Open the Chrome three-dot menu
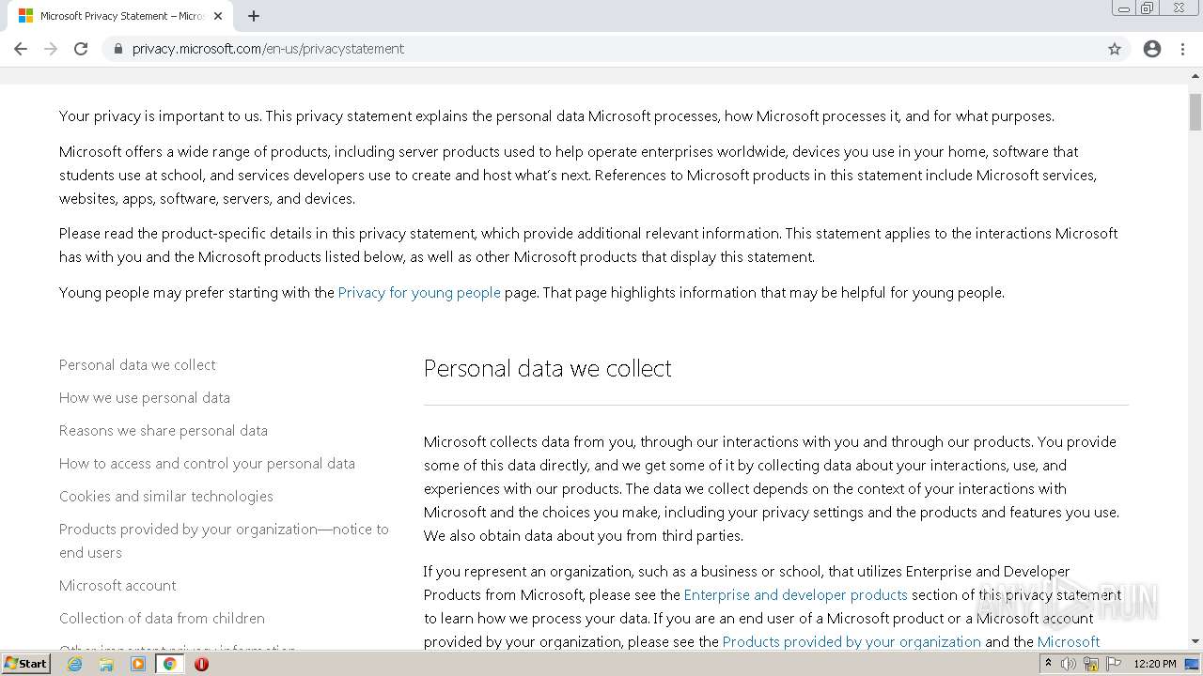Image resolution: width=1203 pixels, height=676 pixels. tap(1183, 49)
